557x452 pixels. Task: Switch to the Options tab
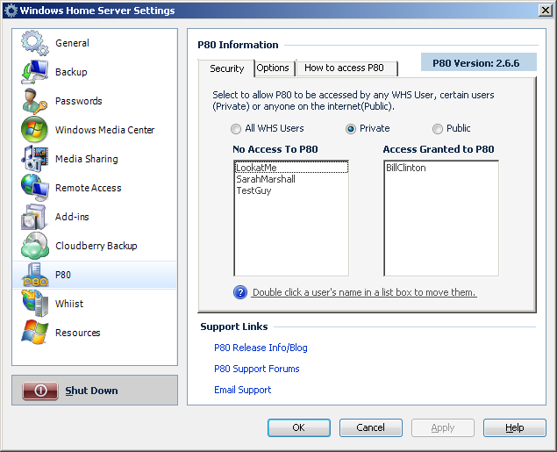point(273,68)
